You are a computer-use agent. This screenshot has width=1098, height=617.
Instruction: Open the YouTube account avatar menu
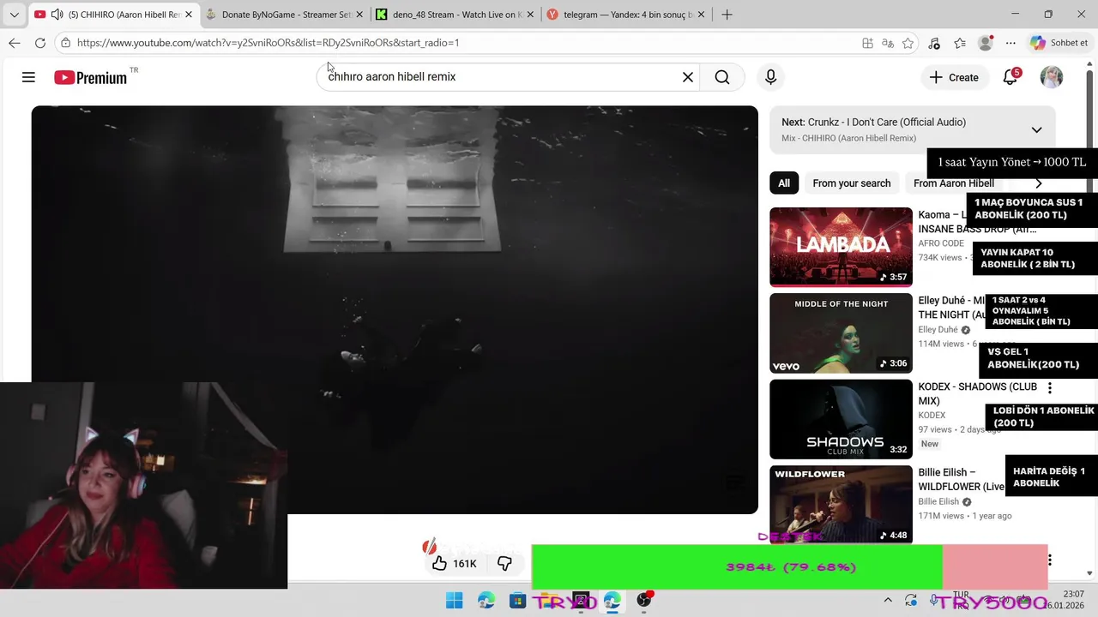(1051, 77)
